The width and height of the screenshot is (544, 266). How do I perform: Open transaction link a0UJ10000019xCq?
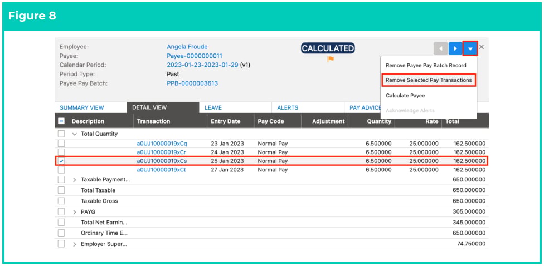click(162, 144)
